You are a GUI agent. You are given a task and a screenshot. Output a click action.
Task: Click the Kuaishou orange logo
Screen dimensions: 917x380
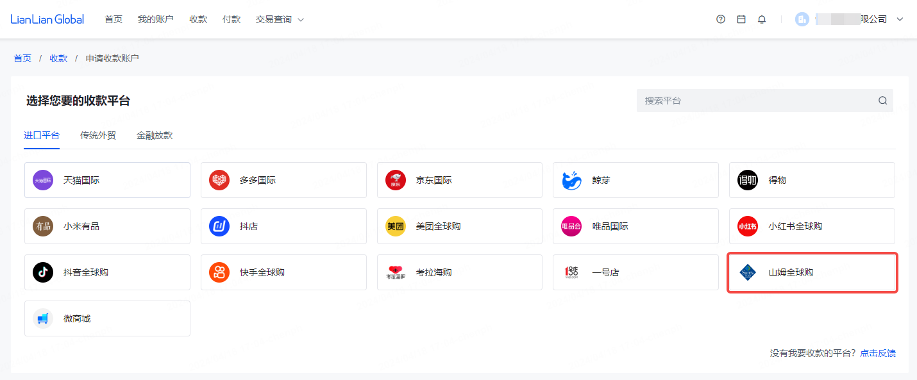tap(219, 272)
